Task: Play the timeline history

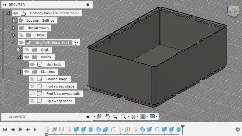Action: [20, 130]
